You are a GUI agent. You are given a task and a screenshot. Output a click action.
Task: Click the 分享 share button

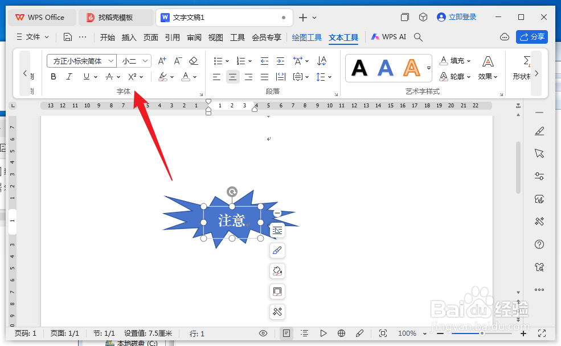[x=531, y=37]
